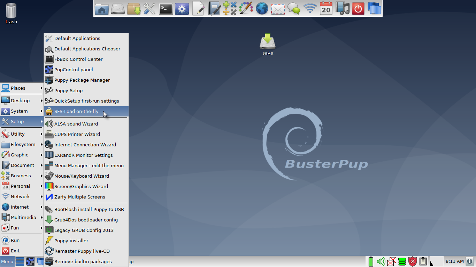The height and width of the screenshot is (267, 476).
Task: Open the calculator math symbols dock icon
Action: [230, 8]
